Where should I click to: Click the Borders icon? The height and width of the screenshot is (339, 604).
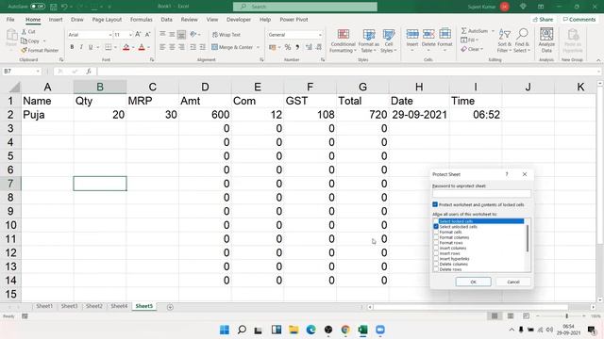[x=109, y=47]
